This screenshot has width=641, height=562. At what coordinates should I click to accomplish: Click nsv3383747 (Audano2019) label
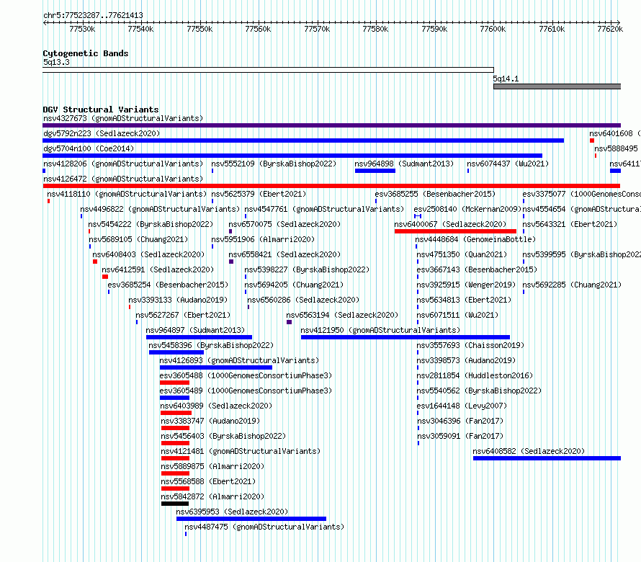pyautogui.click(x=210, y=421)
